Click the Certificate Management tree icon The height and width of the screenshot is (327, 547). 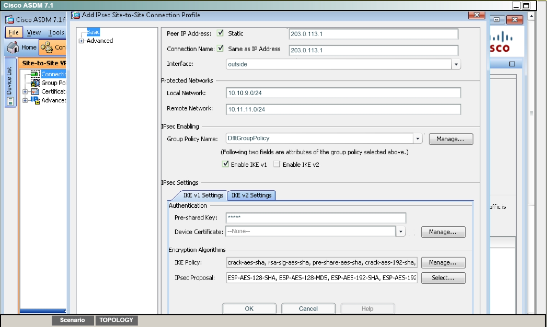[x=35, y=91]
